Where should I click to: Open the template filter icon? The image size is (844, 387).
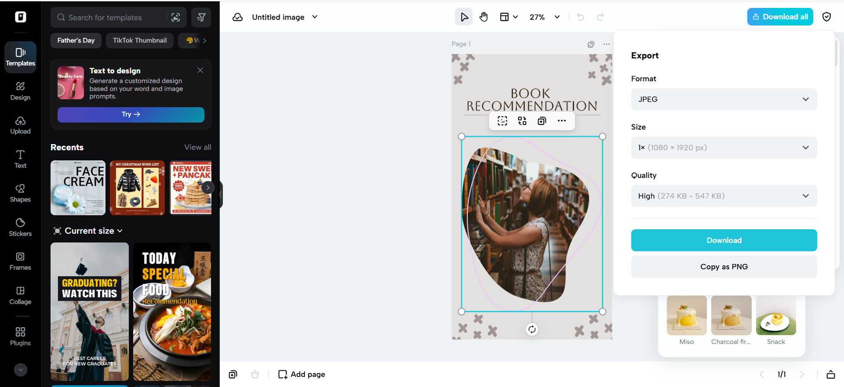pos(201,18)
